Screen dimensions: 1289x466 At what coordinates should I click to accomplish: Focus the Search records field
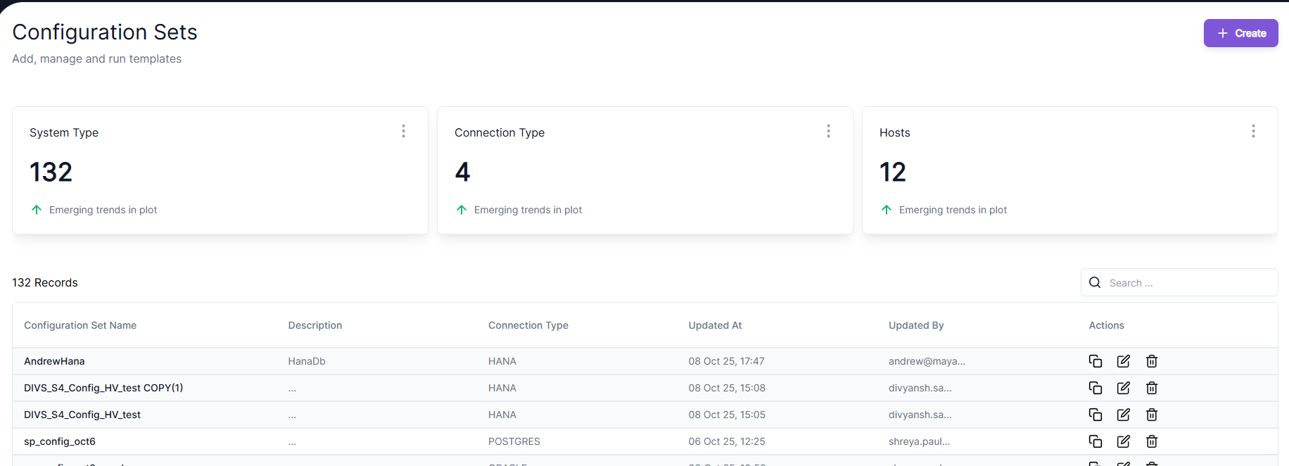pos(1189,283)
